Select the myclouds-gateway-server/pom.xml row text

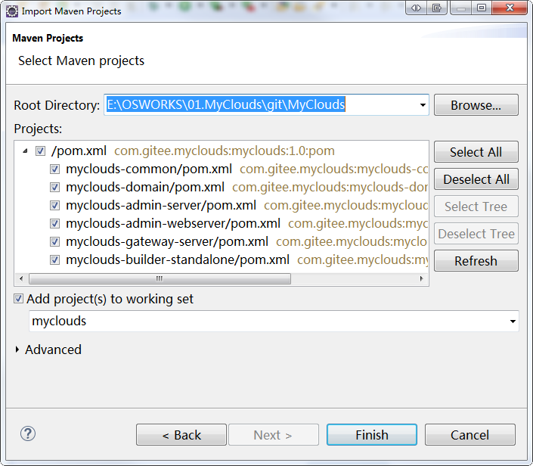click(167, 242)
